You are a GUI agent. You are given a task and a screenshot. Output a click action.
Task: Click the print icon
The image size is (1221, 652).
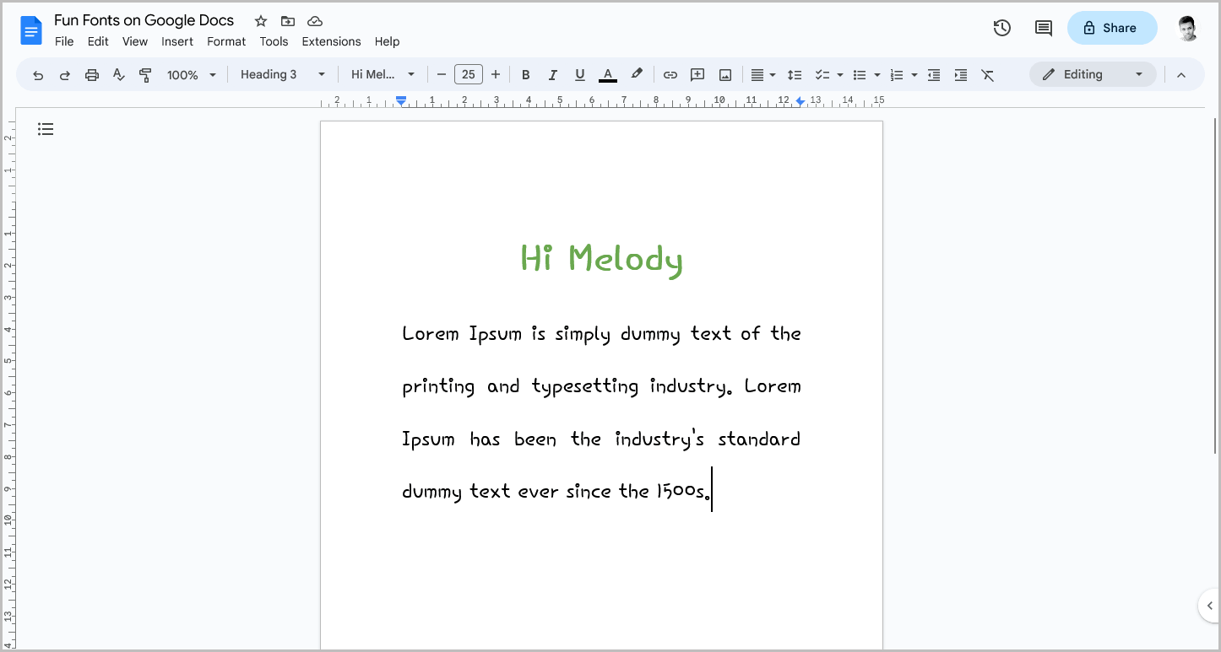91,74
